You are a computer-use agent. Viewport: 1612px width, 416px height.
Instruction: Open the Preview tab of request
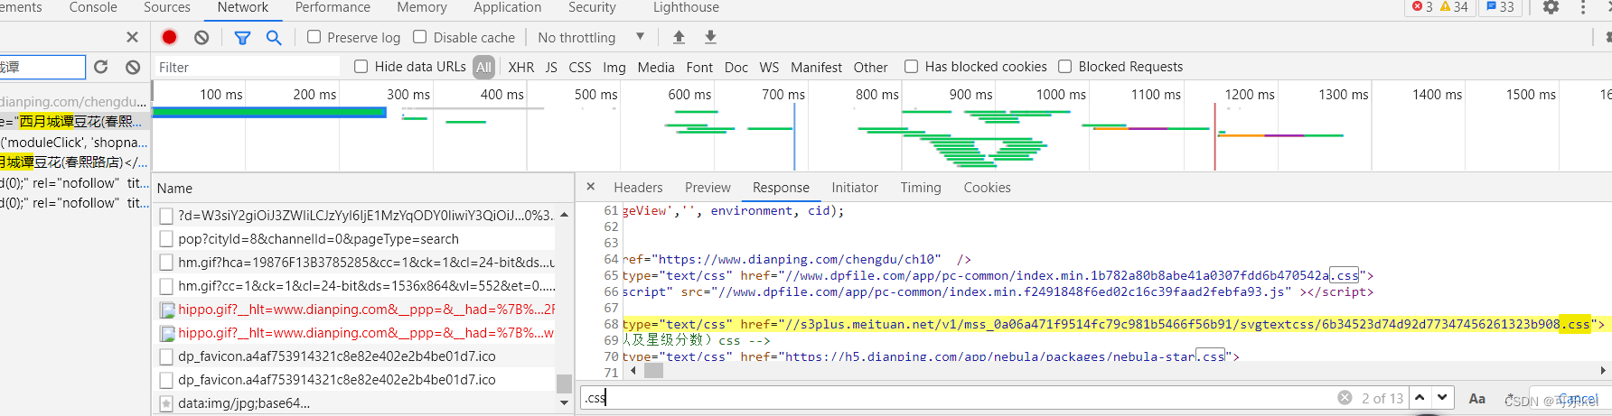tap(708, 188)
